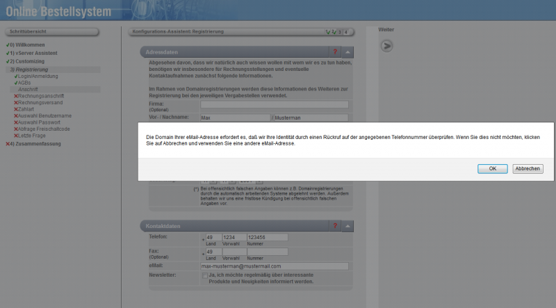
Task: Open step 1) vServer Assistent
Action: (x=33, y=53)
